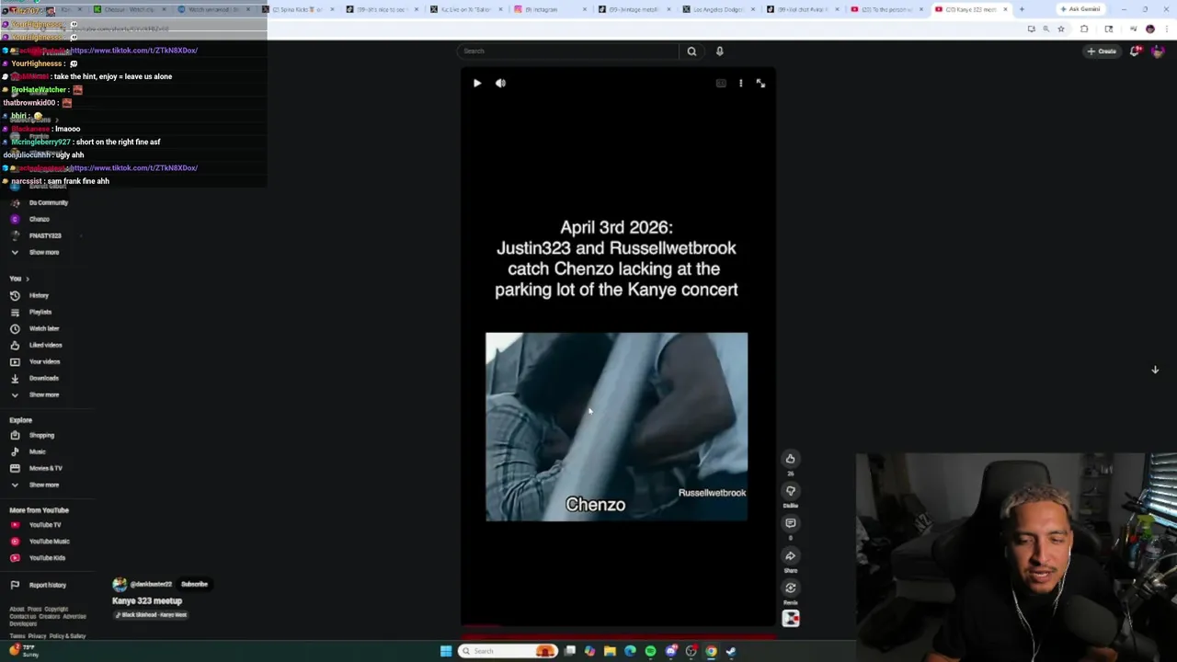Search with voice microphone
Screen dimensions: 1177x662
pyautogui.click(x=719, y=51)
